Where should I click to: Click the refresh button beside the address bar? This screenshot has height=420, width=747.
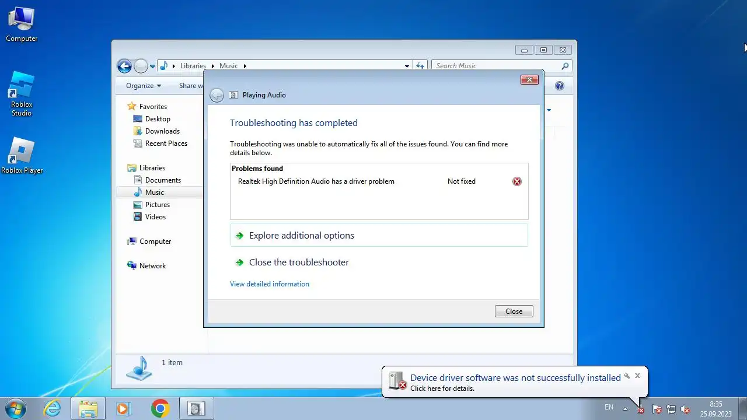click(x=421, y=66)
